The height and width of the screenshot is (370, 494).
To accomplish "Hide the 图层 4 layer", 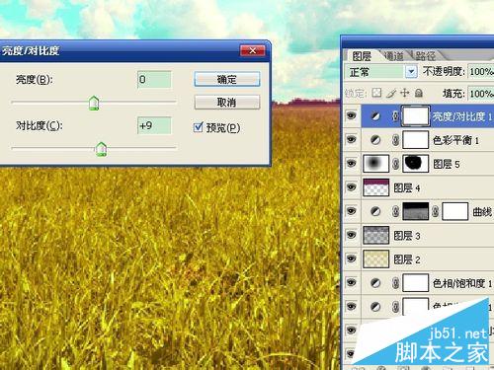I will (x=352, y=187).
